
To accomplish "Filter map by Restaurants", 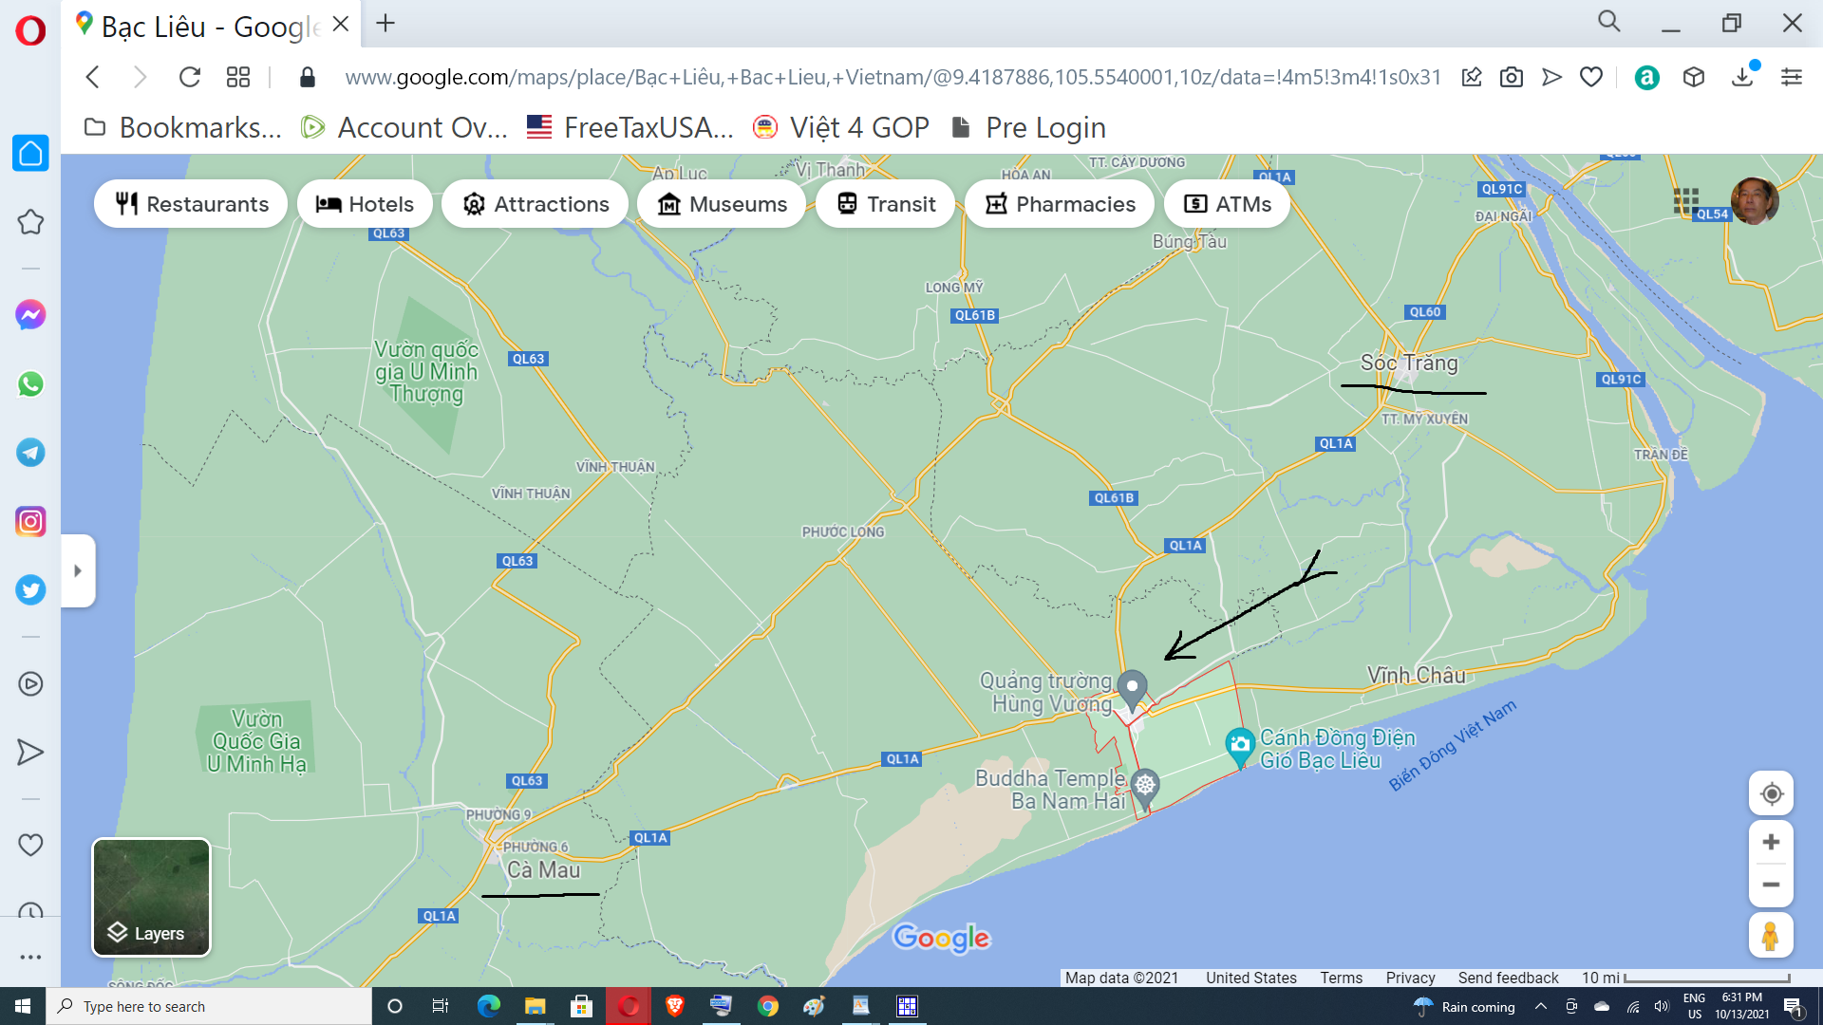I will 191,204.
